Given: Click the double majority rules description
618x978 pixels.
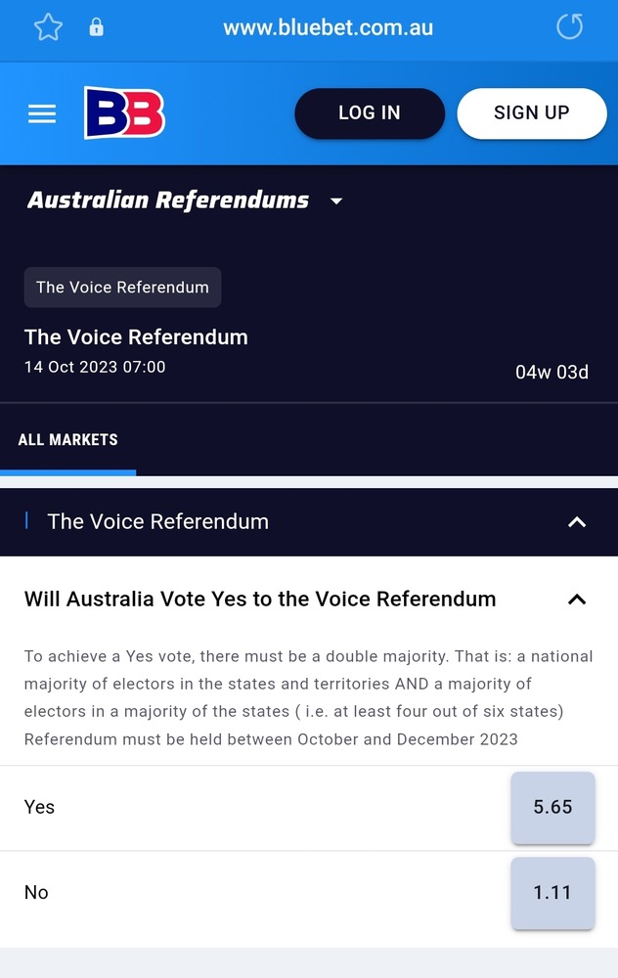Looking at the screenshot, I should [x=308, y=697].
